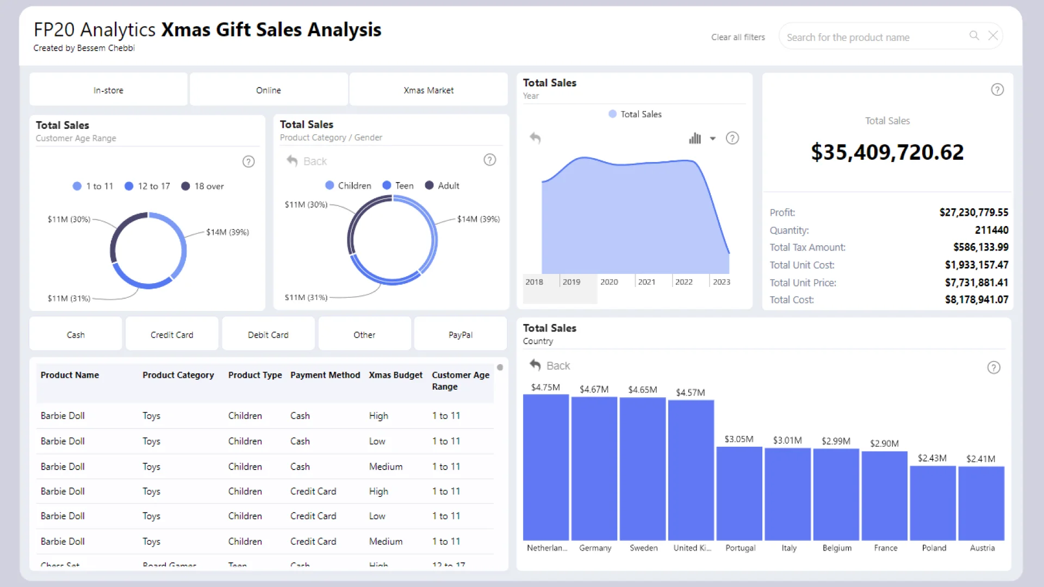Filter by Xmas Market channel
This screenshot has width=1044, height=587.
[x=428, y=90]
